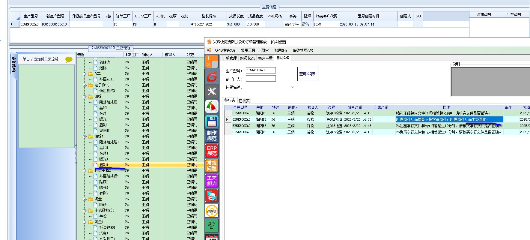The height and width of the screenshot is (240, 530).
Task: Open the red ERP规范 icon
Action: coord(212,151)
